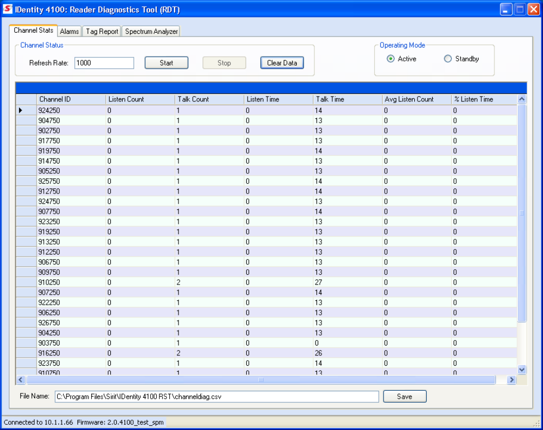The image size is (543, 430).
Task: Select channel ID cell 913250
Action: click(x=71, y=242)
